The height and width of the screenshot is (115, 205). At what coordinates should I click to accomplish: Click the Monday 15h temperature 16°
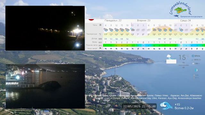(x=122, y=34)
